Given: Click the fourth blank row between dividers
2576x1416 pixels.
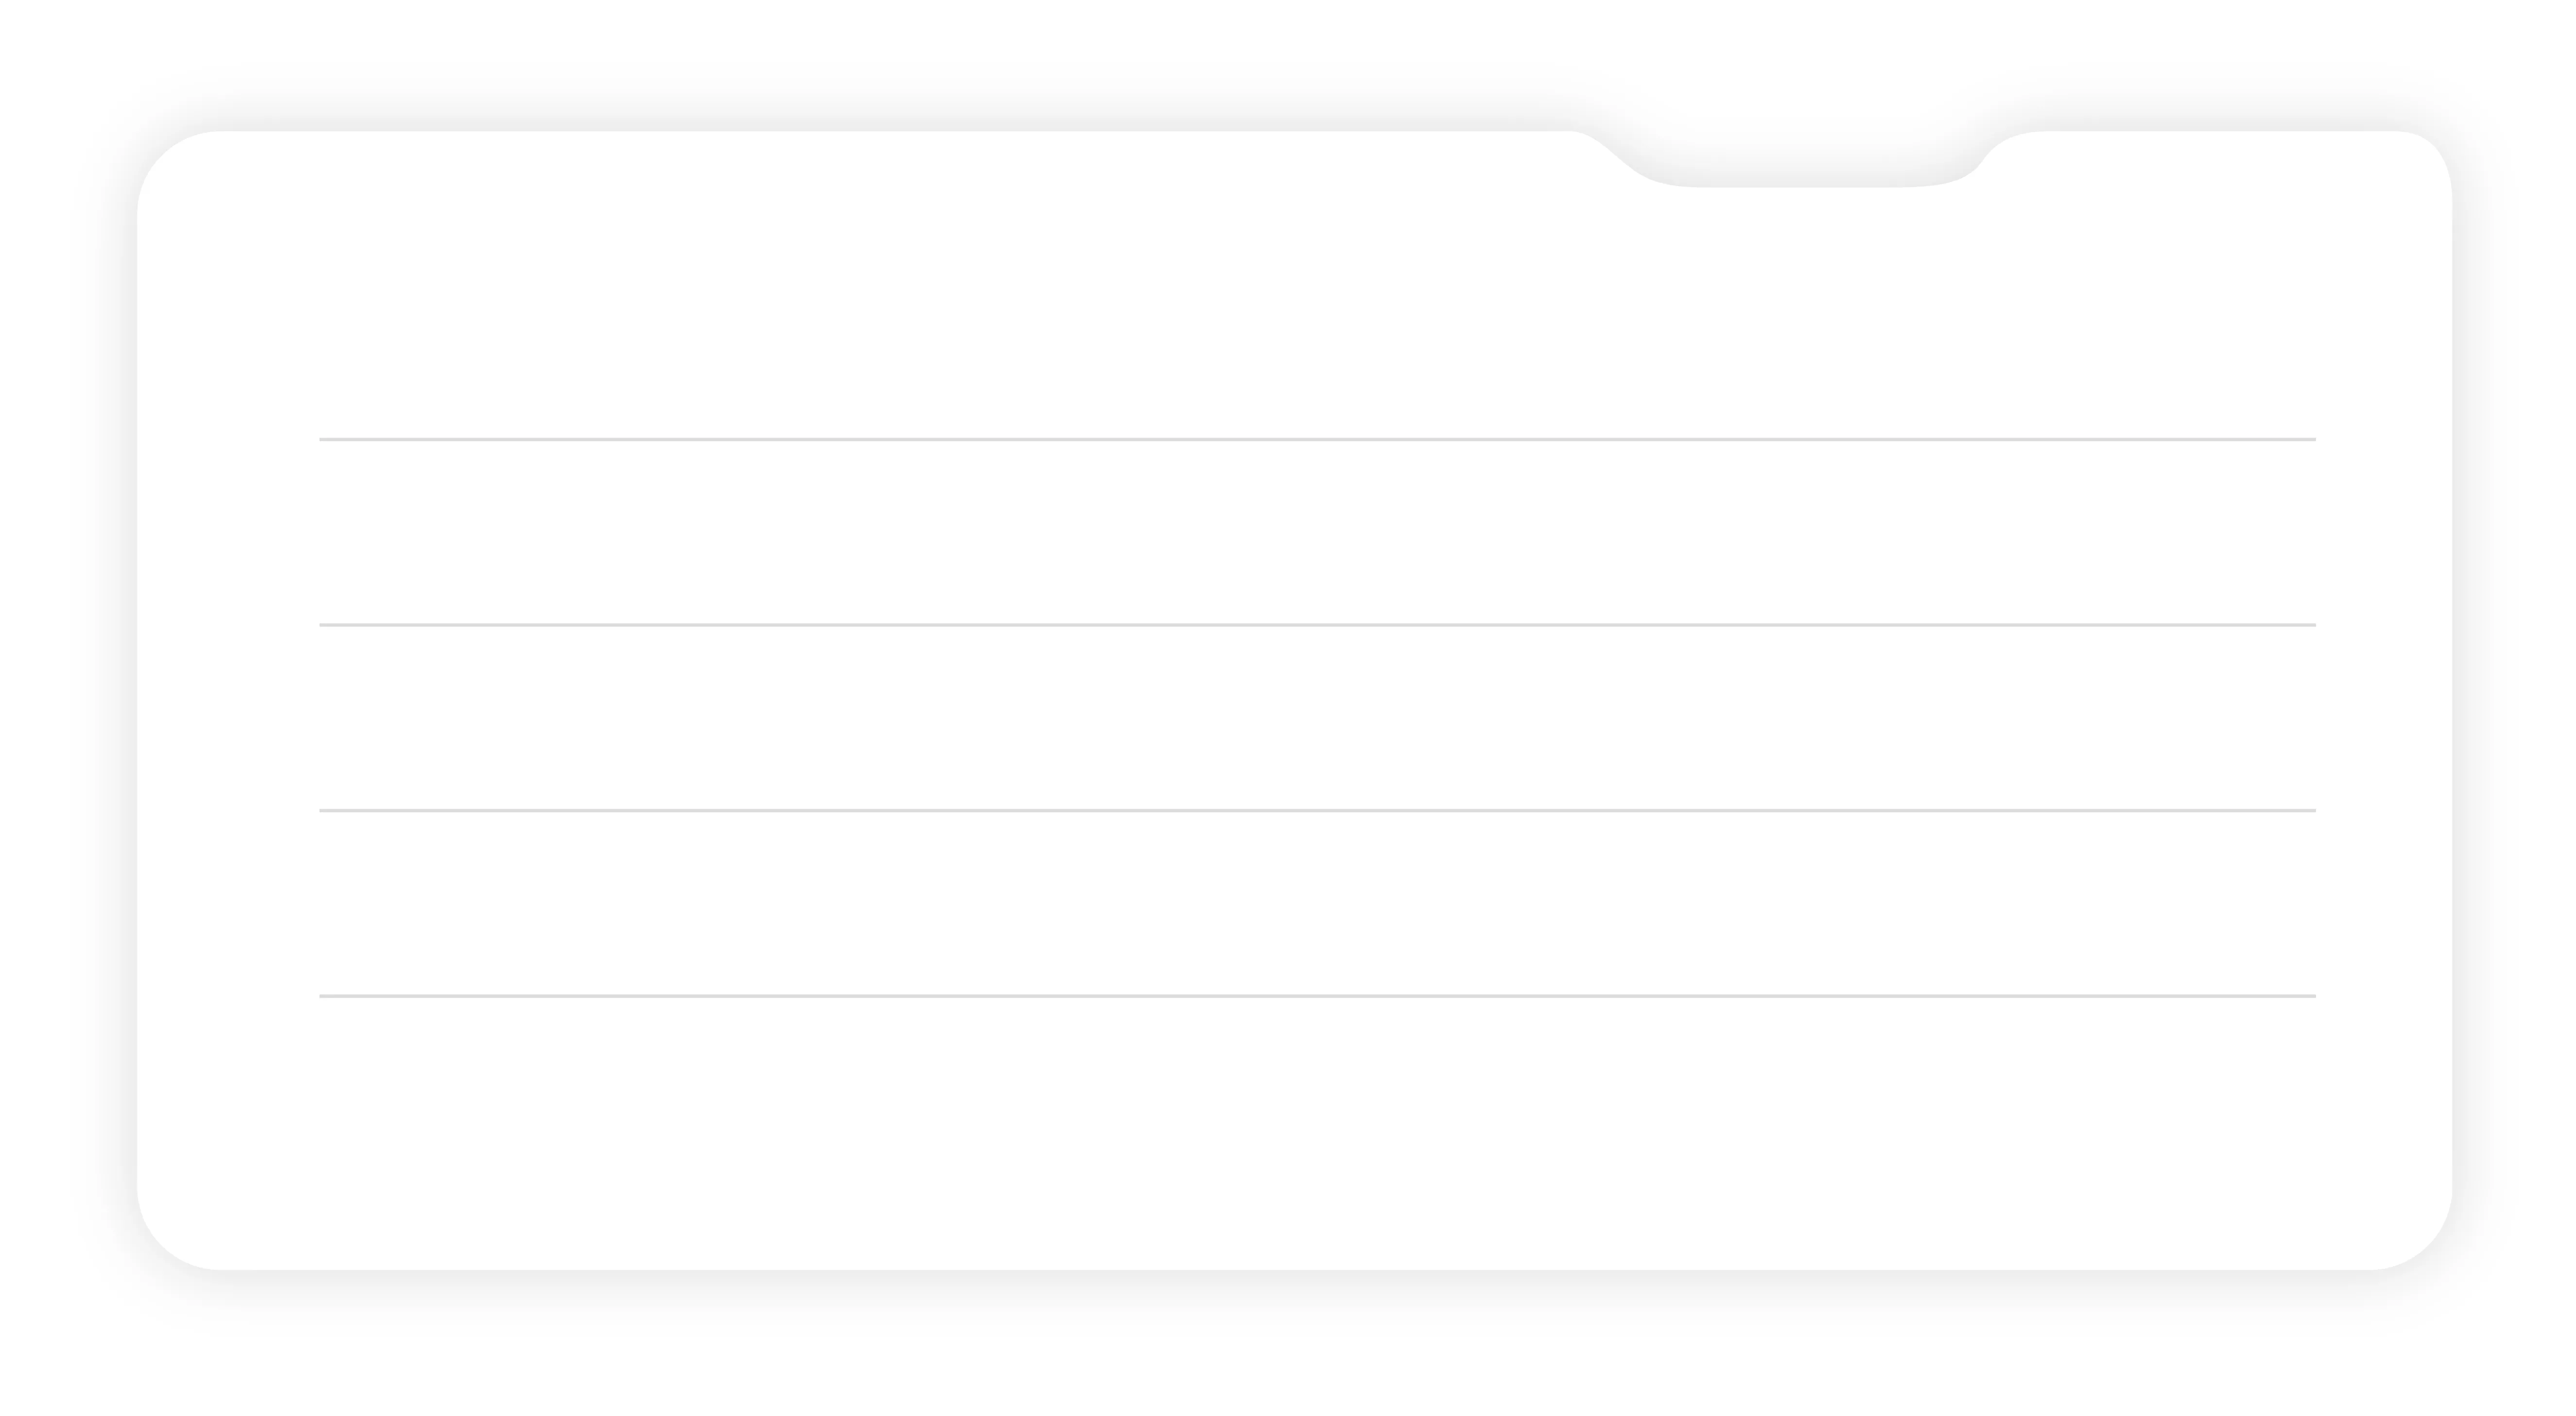Looking at the screenshot, I should click(x=1317, y=904).
